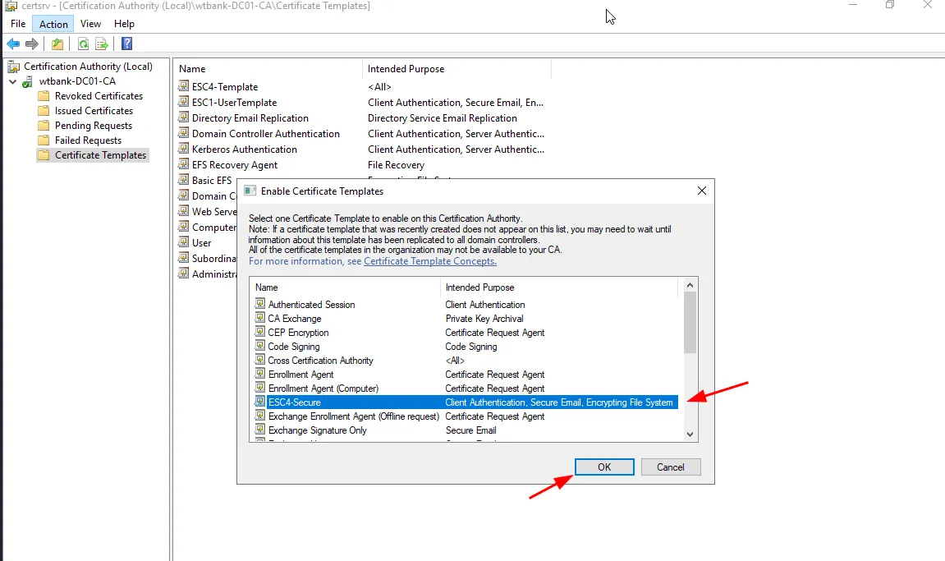Sort dialog list by Intended Purpose header
This screenshot has width=945, height=561.
(x=479, y=287)
